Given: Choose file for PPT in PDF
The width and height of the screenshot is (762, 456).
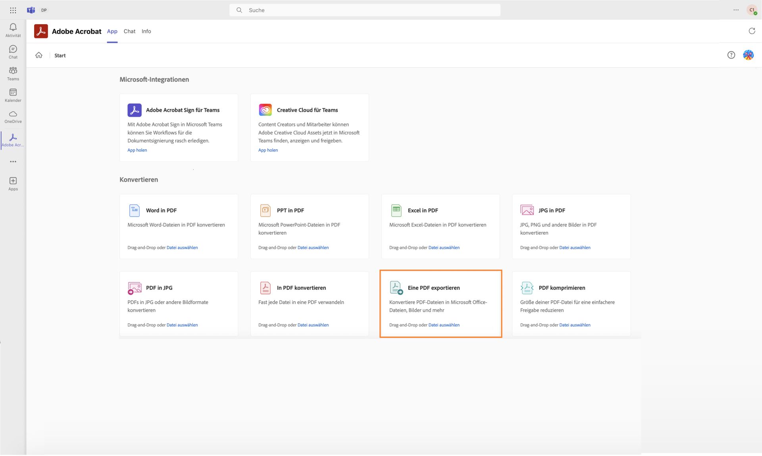Looking at the screenshot, I should (313, 247).
